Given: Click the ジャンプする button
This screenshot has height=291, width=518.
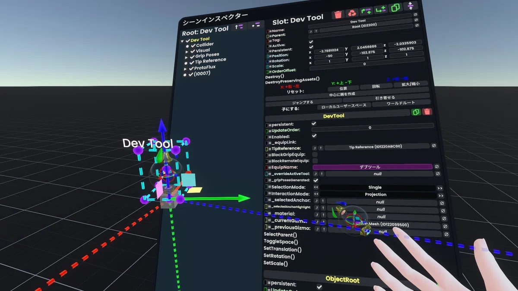Looking at the screenshot, I should [303, 102].
